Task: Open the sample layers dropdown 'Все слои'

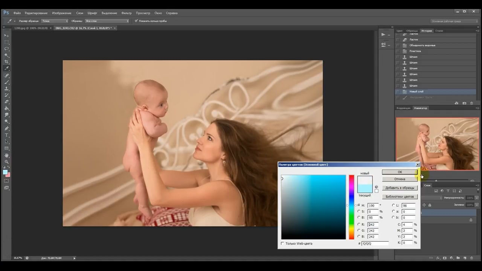Action: click(x=107, y=21)
